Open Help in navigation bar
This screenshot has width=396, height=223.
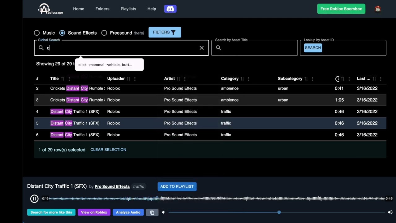[x=152, y=9]
